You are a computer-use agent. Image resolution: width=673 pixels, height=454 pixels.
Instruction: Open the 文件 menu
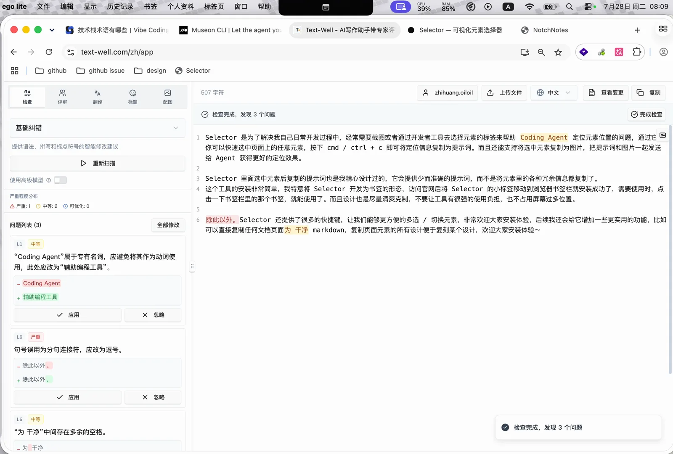click(43, 7)
